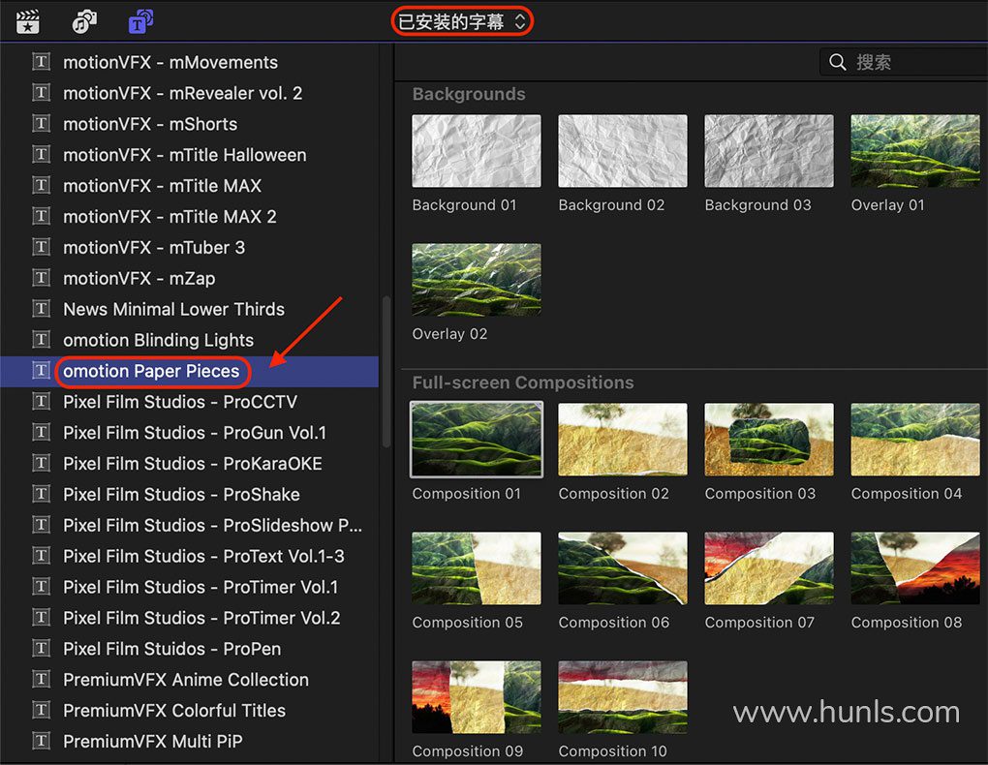Click the title icon beside motionVFX - mShorts

42,124
